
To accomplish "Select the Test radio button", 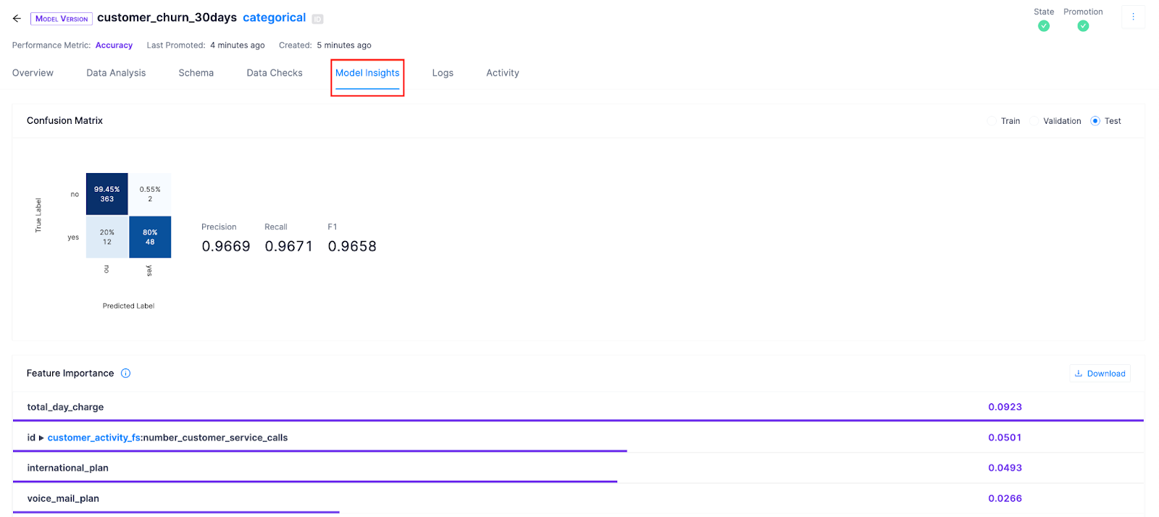I will pyautogui.click(x=1095, y=121).
